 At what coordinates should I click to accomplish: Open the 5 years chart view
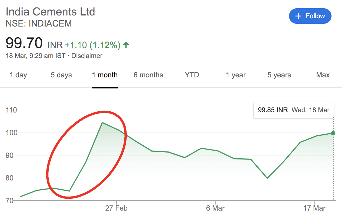[x=279, y=75]
